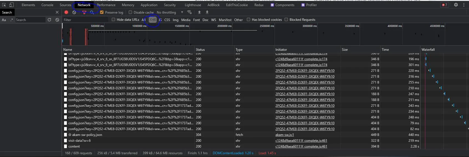The width and height of the screenshot is (469, 157).
Task: Switch to the Elements tab
Action: point(28,5)
